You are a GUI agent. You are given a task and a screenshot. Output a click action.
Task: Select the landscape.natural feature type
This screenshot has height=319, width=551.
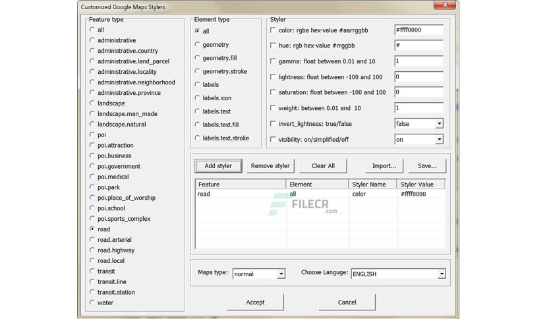92,124
